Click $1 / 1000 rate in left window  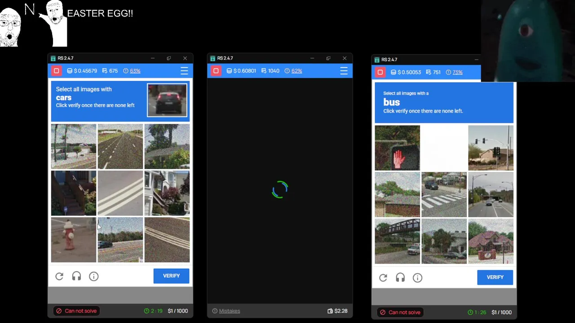tap(178, 311)
